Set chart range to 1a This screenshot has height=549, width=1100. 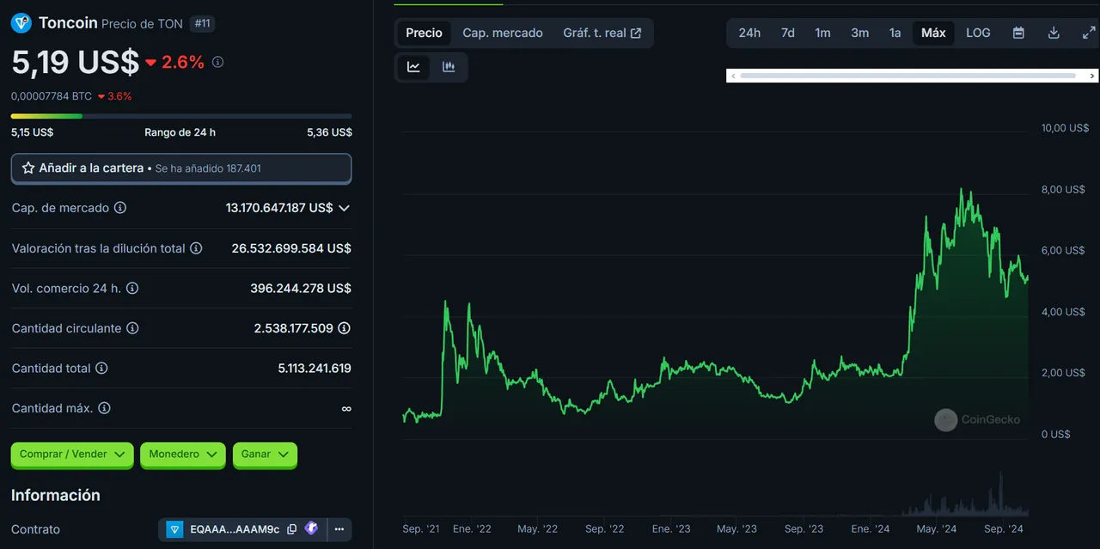(895, 33)
